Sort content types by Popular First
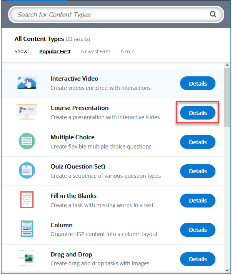The image size is (232, 275). coord(55,51)
